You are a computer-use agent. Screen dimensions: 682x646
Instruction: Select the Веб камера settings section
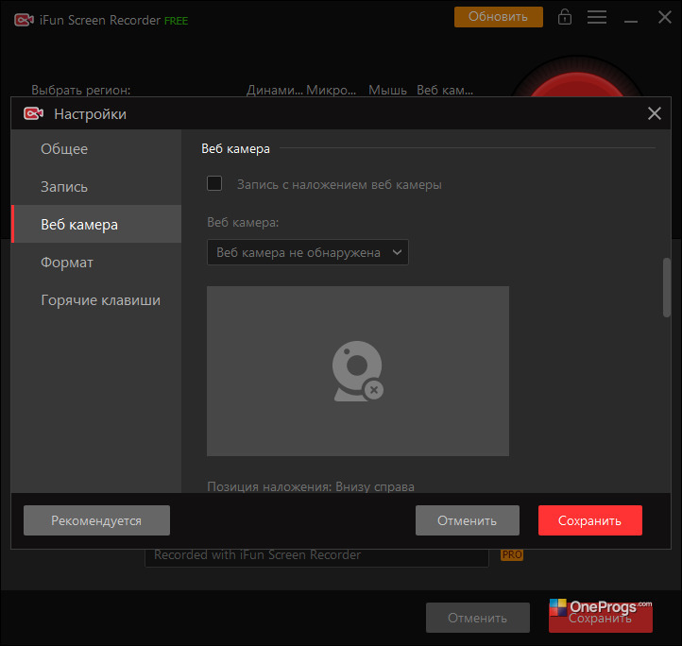[x=96, y=224]
